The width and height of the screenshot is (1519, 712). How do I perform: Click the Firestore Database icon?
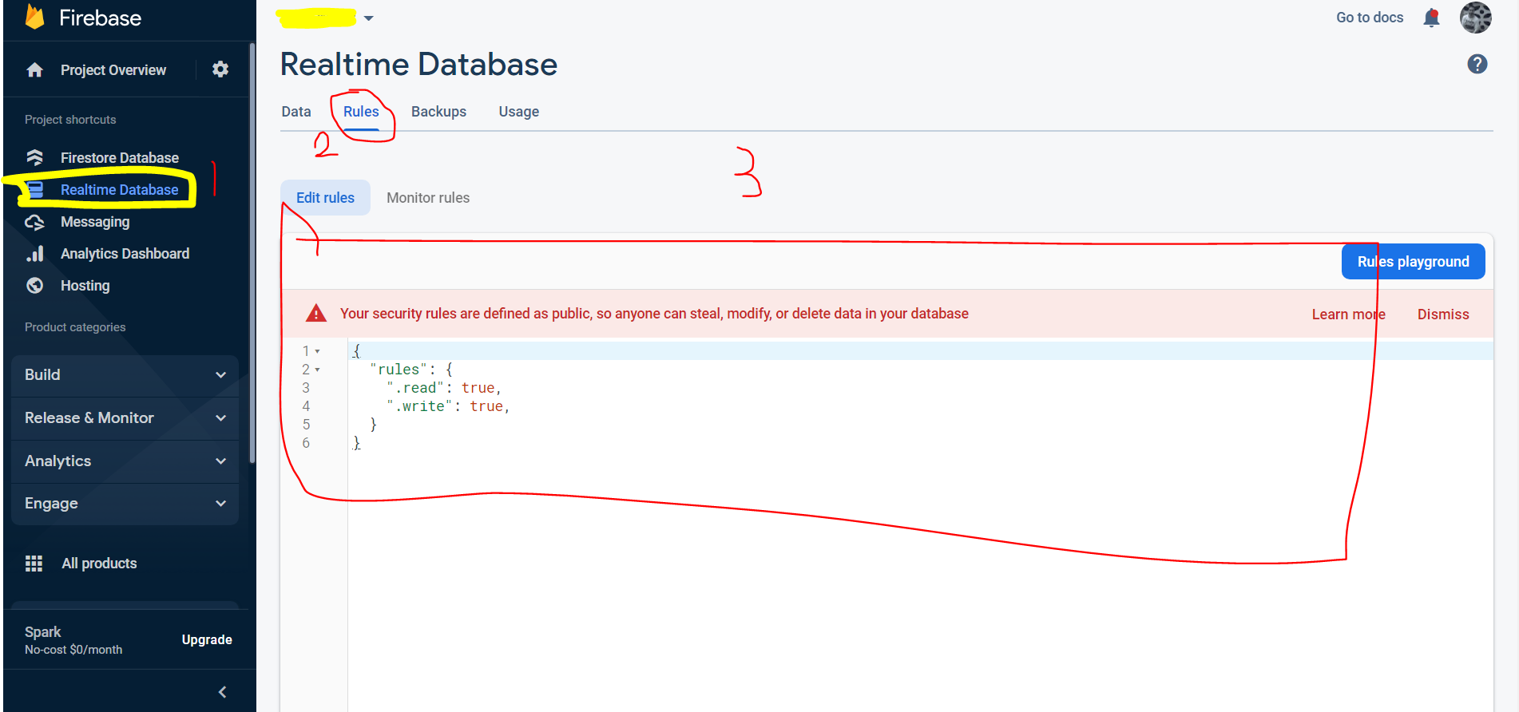coord(34,157)
